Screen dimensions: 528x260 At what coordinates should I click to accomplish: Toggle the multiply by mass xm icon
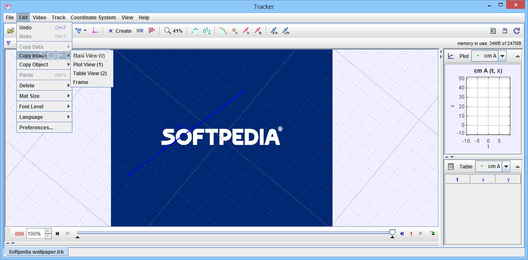tap(286, 31)
